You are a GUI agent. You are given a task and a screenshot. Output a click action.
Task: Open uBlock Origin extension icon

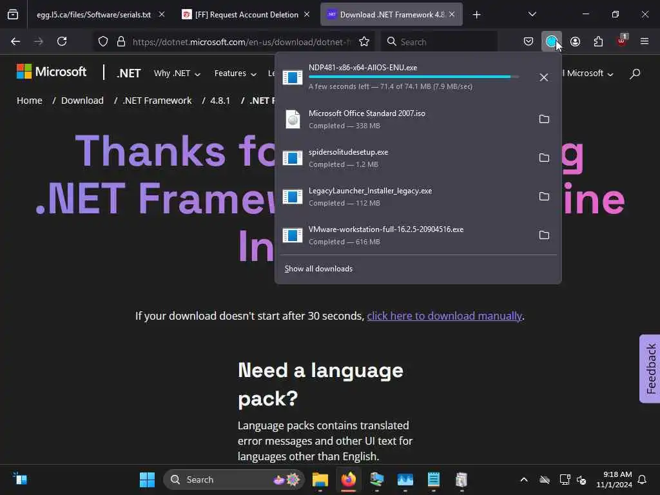point(622,42)
